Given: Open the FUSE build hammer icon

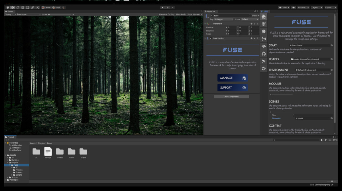Looking at the screenshot, I should click(x=264, y=61).
